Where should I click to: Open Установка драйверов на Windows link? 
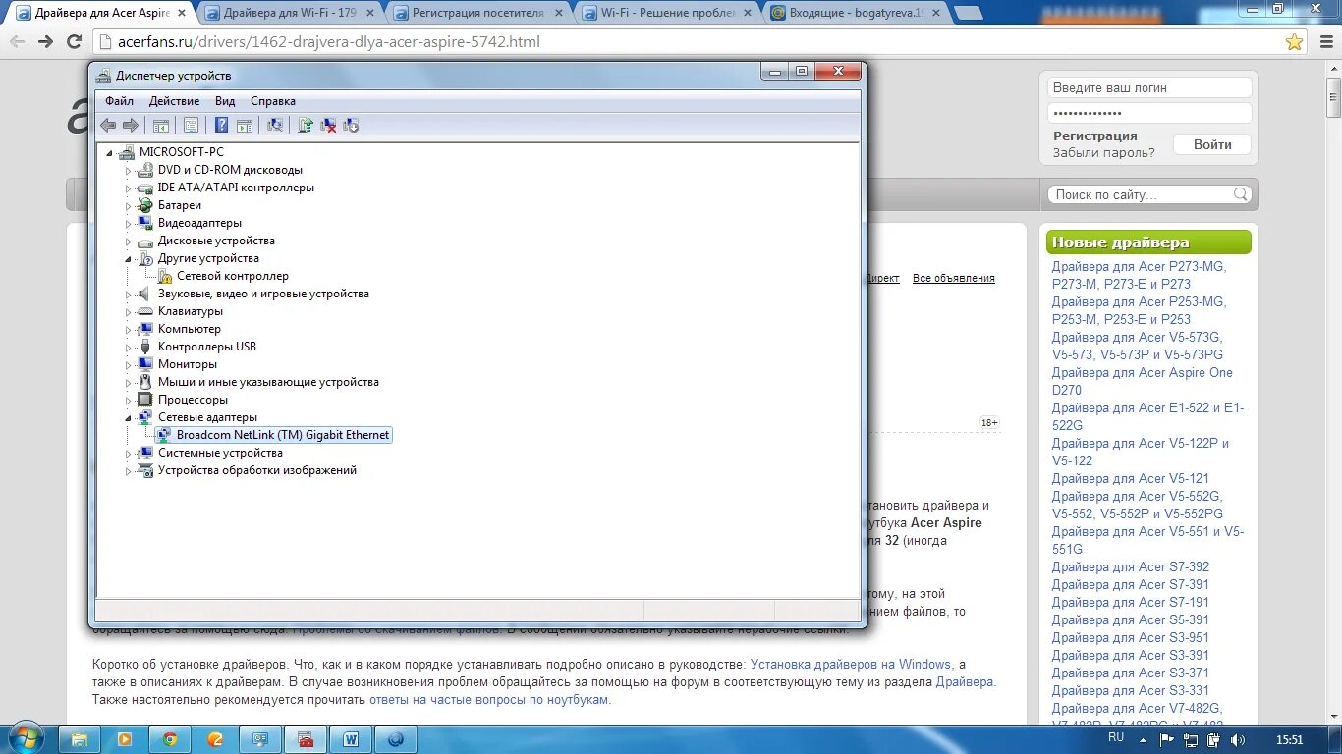pyautogui.click(x=851, y=665)
